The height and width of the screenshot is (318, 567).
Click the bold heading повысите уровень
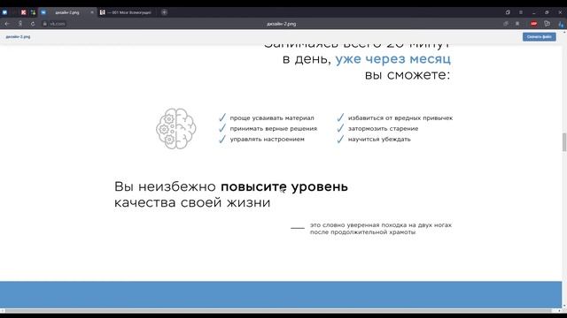284,186
